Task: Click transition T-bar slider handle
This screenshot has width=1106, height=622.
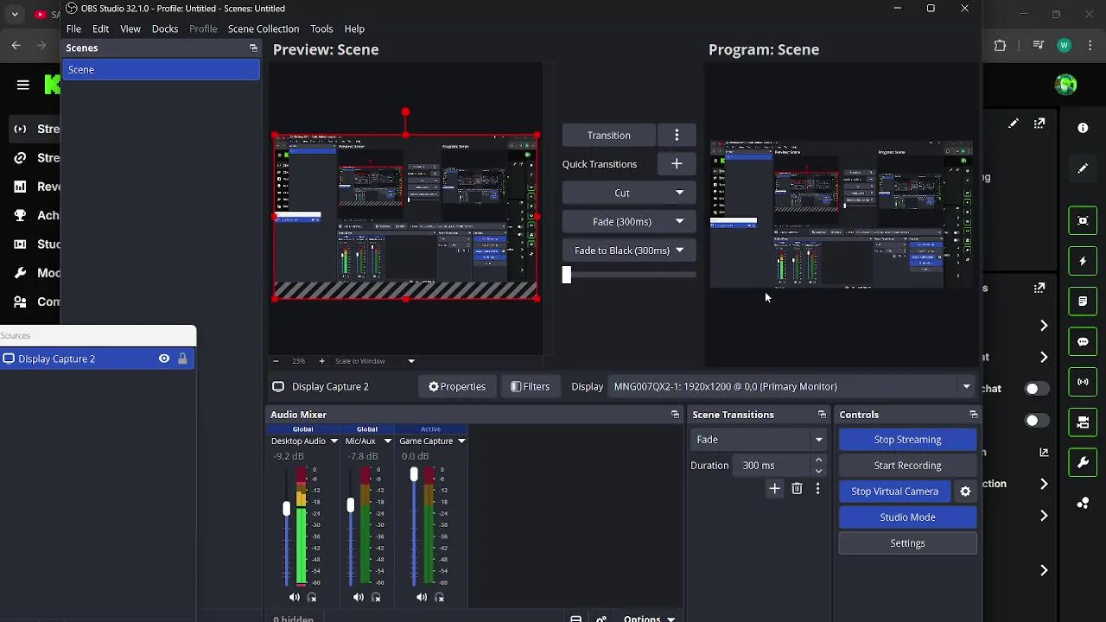Action: tap(567, 276)
